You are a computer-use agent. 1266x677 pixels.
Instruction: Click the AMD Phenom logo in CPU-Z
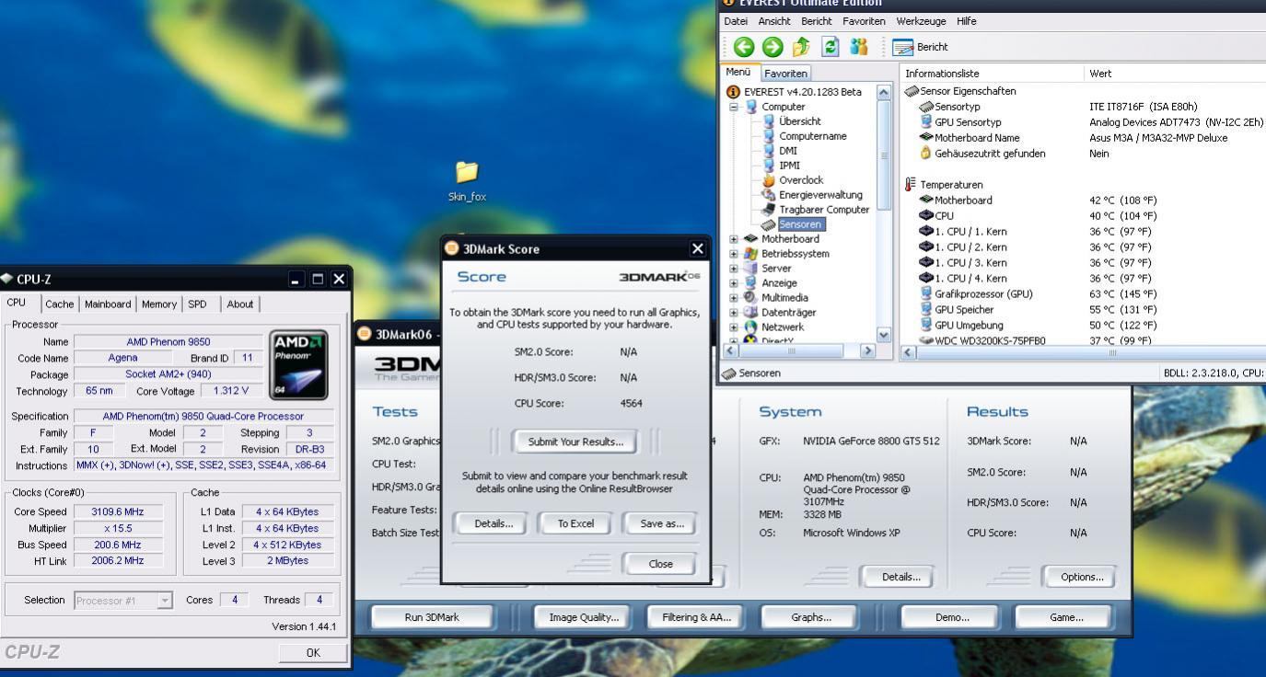pyautogui.click(x=298, y=365)
